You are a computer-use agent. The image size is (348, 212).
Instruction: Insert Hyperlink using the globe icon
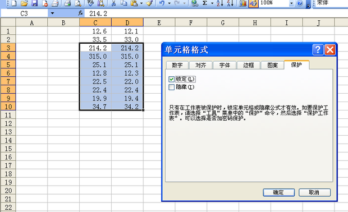coord(195,3)
